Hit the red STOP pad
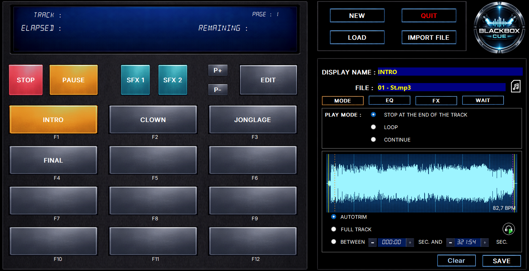The image size is (529, 271). tap(26, 80)
